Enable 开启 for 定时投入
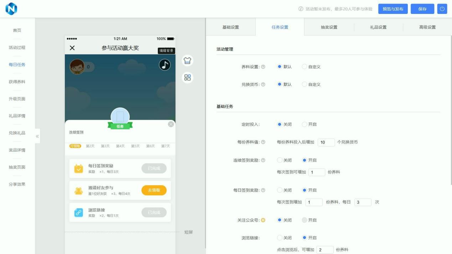The height and width of the screenshot is (254, 452). [x=304, y=124]
